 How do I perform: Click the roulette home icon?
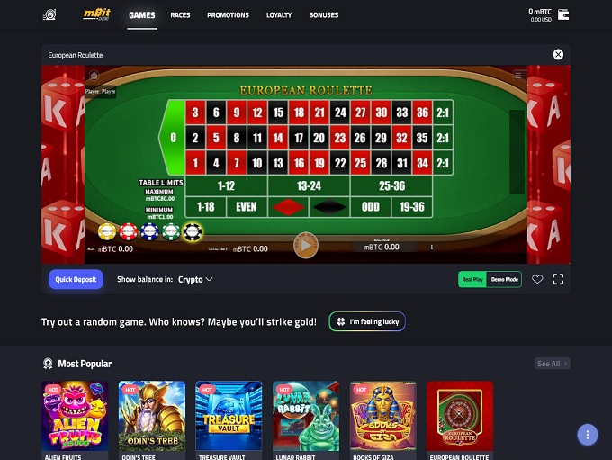[x=94, y=75]
